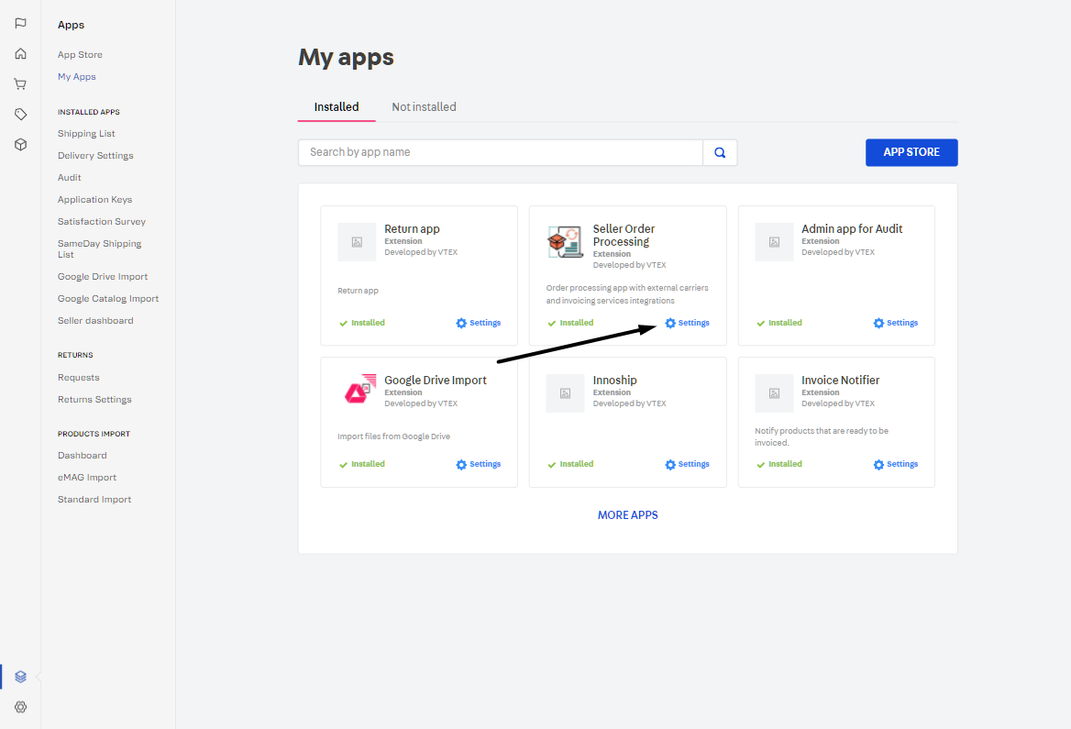
Task: Go to Returns Settings in sidebar
Action: click(94, 400)
